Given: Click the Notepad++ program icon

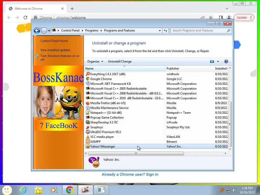Looking at the screenshot, I should click(88, 112).
